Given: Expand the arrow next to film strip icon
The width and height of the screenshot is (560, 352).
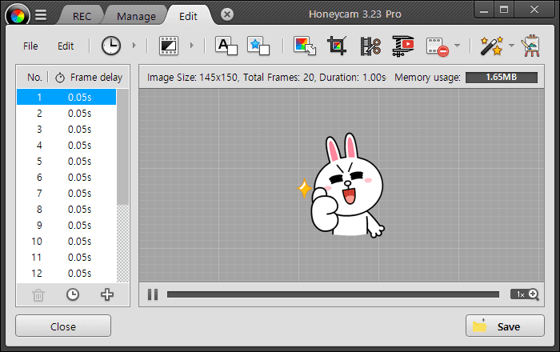Looking at the screenshot, I should coord(191,46).
